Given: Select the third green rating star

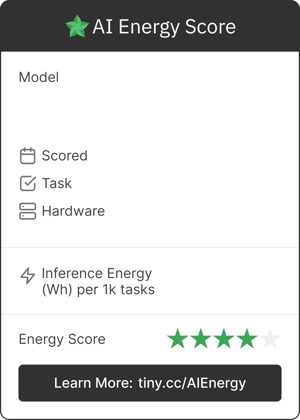Looking at the screenshot, I should [x=224, y=339].
